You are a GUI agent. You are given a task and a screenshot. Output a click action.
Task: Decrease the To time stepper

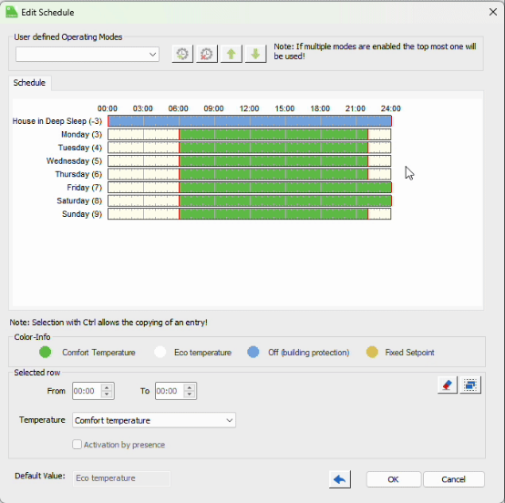pyautogui.click(x=190, y=395)
